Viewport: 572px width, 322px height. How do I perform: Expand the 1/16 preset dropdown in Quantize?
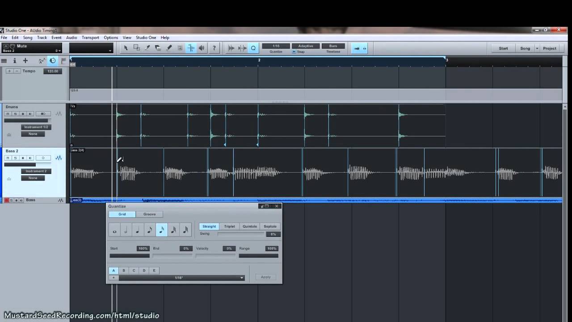181,278
